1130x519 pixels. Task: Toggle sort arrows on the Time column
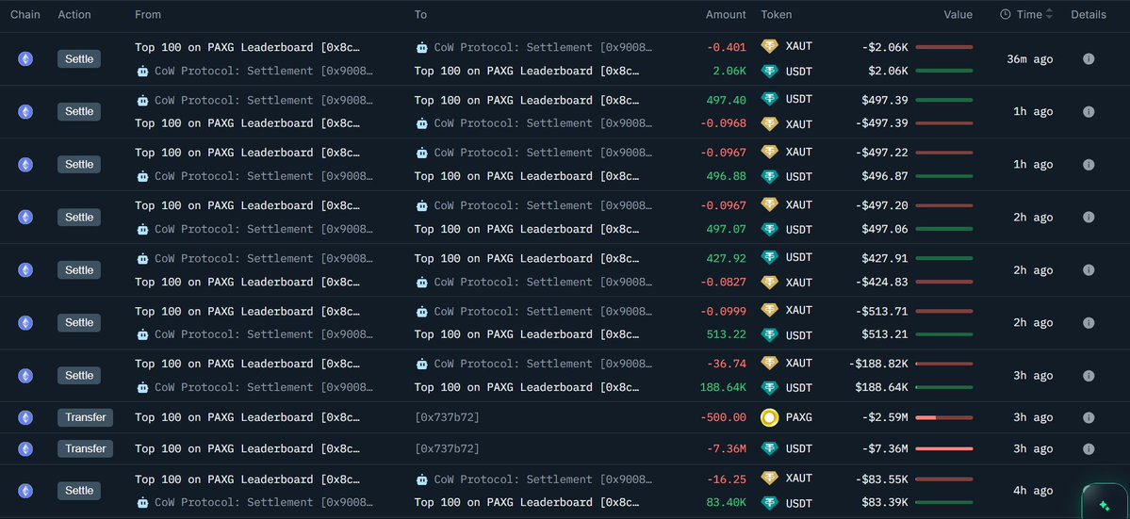point(1049,14)
